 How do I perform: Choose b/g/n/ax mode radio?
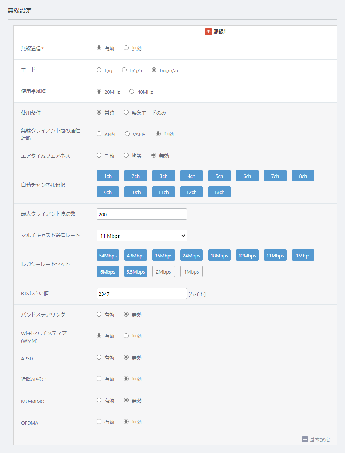point(154,70)
